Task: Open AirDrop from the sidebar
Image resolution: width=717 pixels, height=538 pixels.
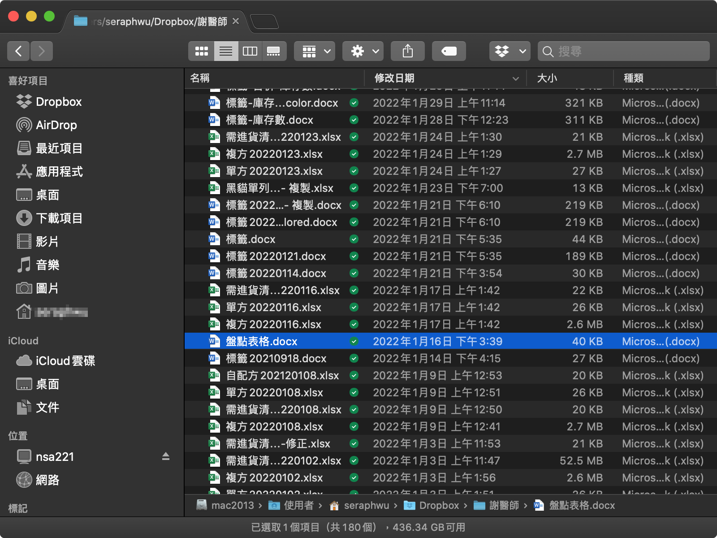Action: (56, 125)
